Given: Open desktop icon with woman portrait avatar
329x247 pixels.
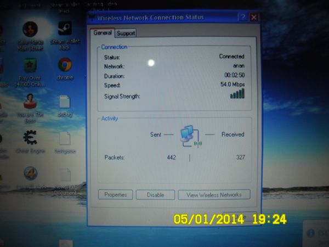Looking at the screenshot, I should tap(30, 29).
